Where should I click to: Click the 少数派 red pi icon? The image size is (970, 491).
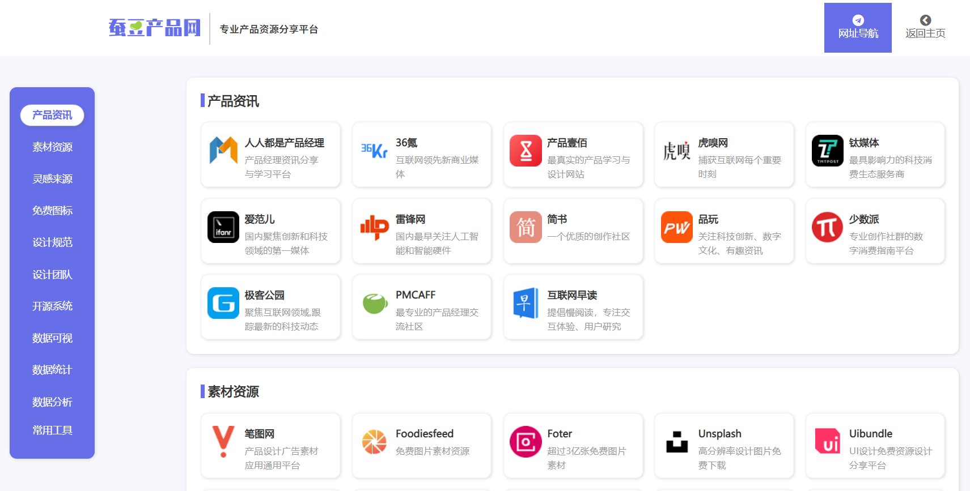(x=828, y=227)
